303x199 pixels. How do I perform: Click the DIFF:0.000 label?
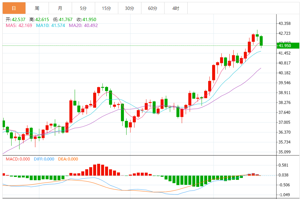(44, 159)
